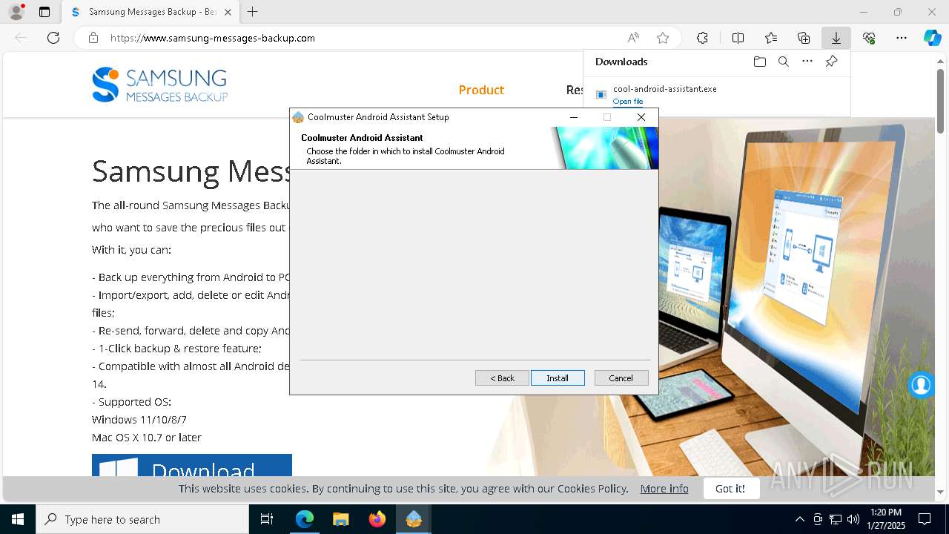
Task: Open Task View on the taskbar
Action: (x=267, y=519)
